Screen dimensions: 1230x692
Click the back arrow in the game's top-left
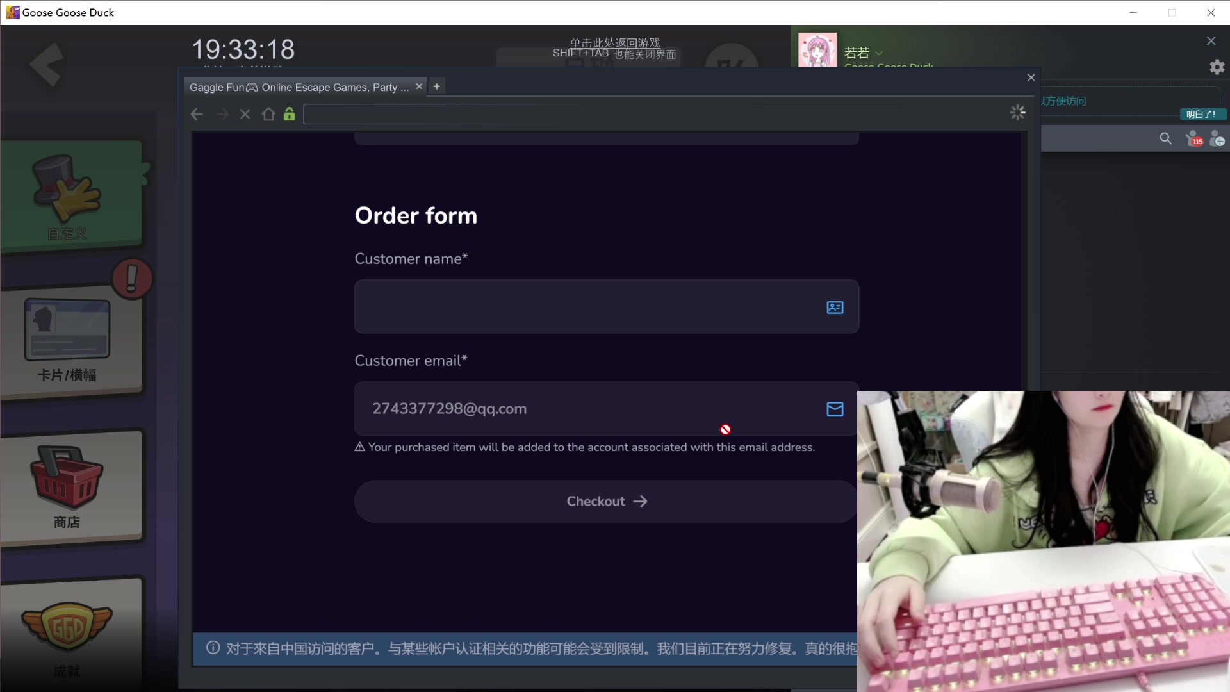coord(45,65)
